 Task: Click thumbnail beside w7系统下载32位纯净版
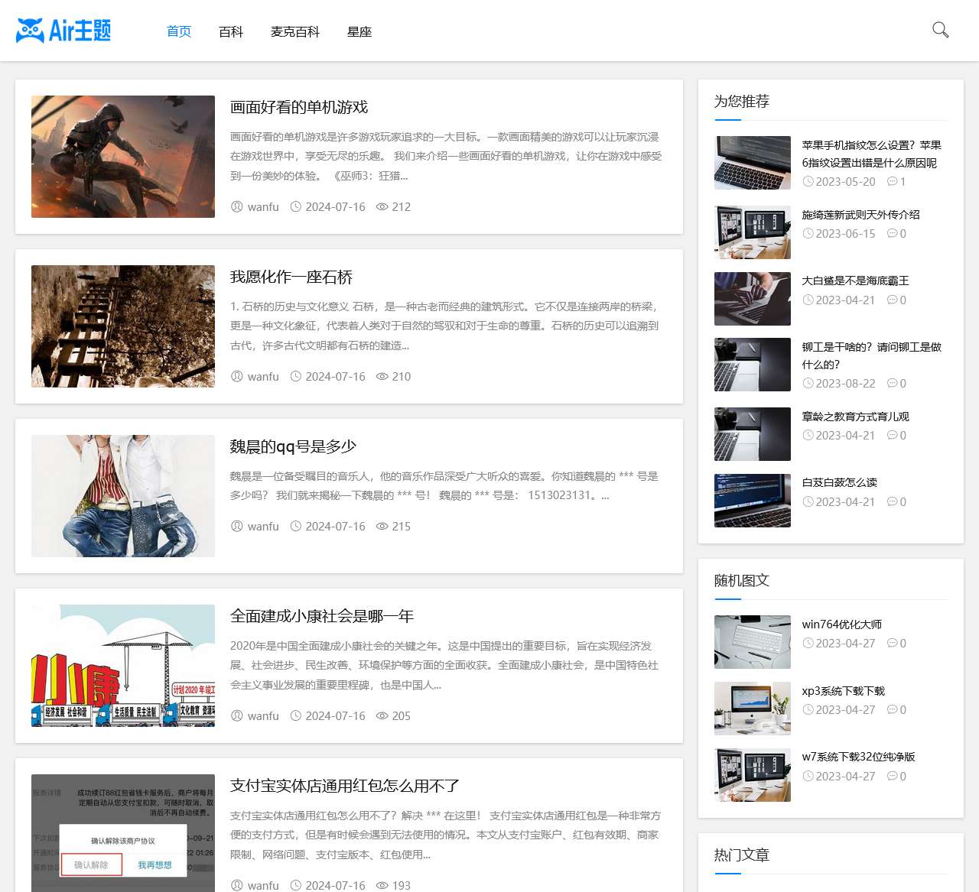[753, 775]
